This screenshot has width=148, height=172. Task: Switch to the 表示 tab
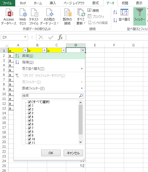pyautogui.click(x=139, y=3)
